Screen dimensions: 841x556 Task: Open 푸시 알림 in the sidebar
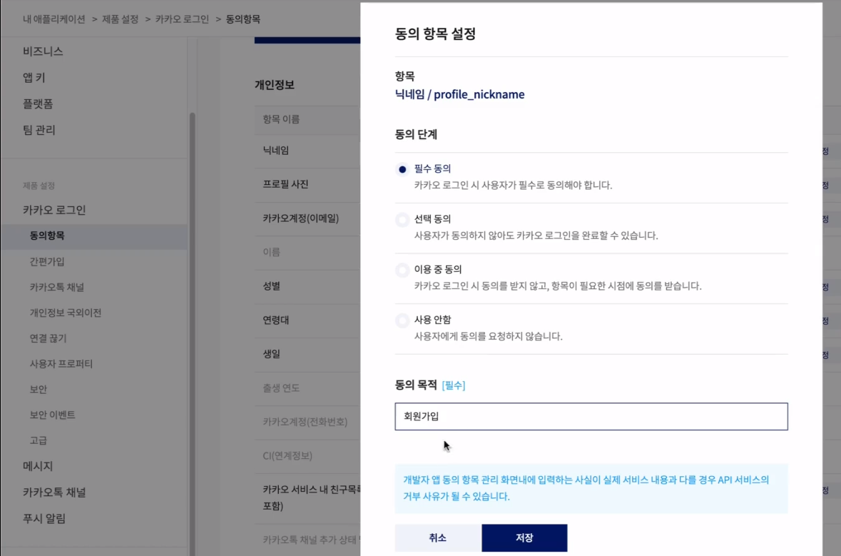(x=44, y=518)
